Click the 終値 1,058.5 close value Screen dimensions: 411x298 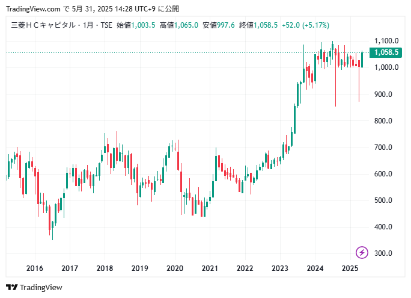[x=258, y=25]
